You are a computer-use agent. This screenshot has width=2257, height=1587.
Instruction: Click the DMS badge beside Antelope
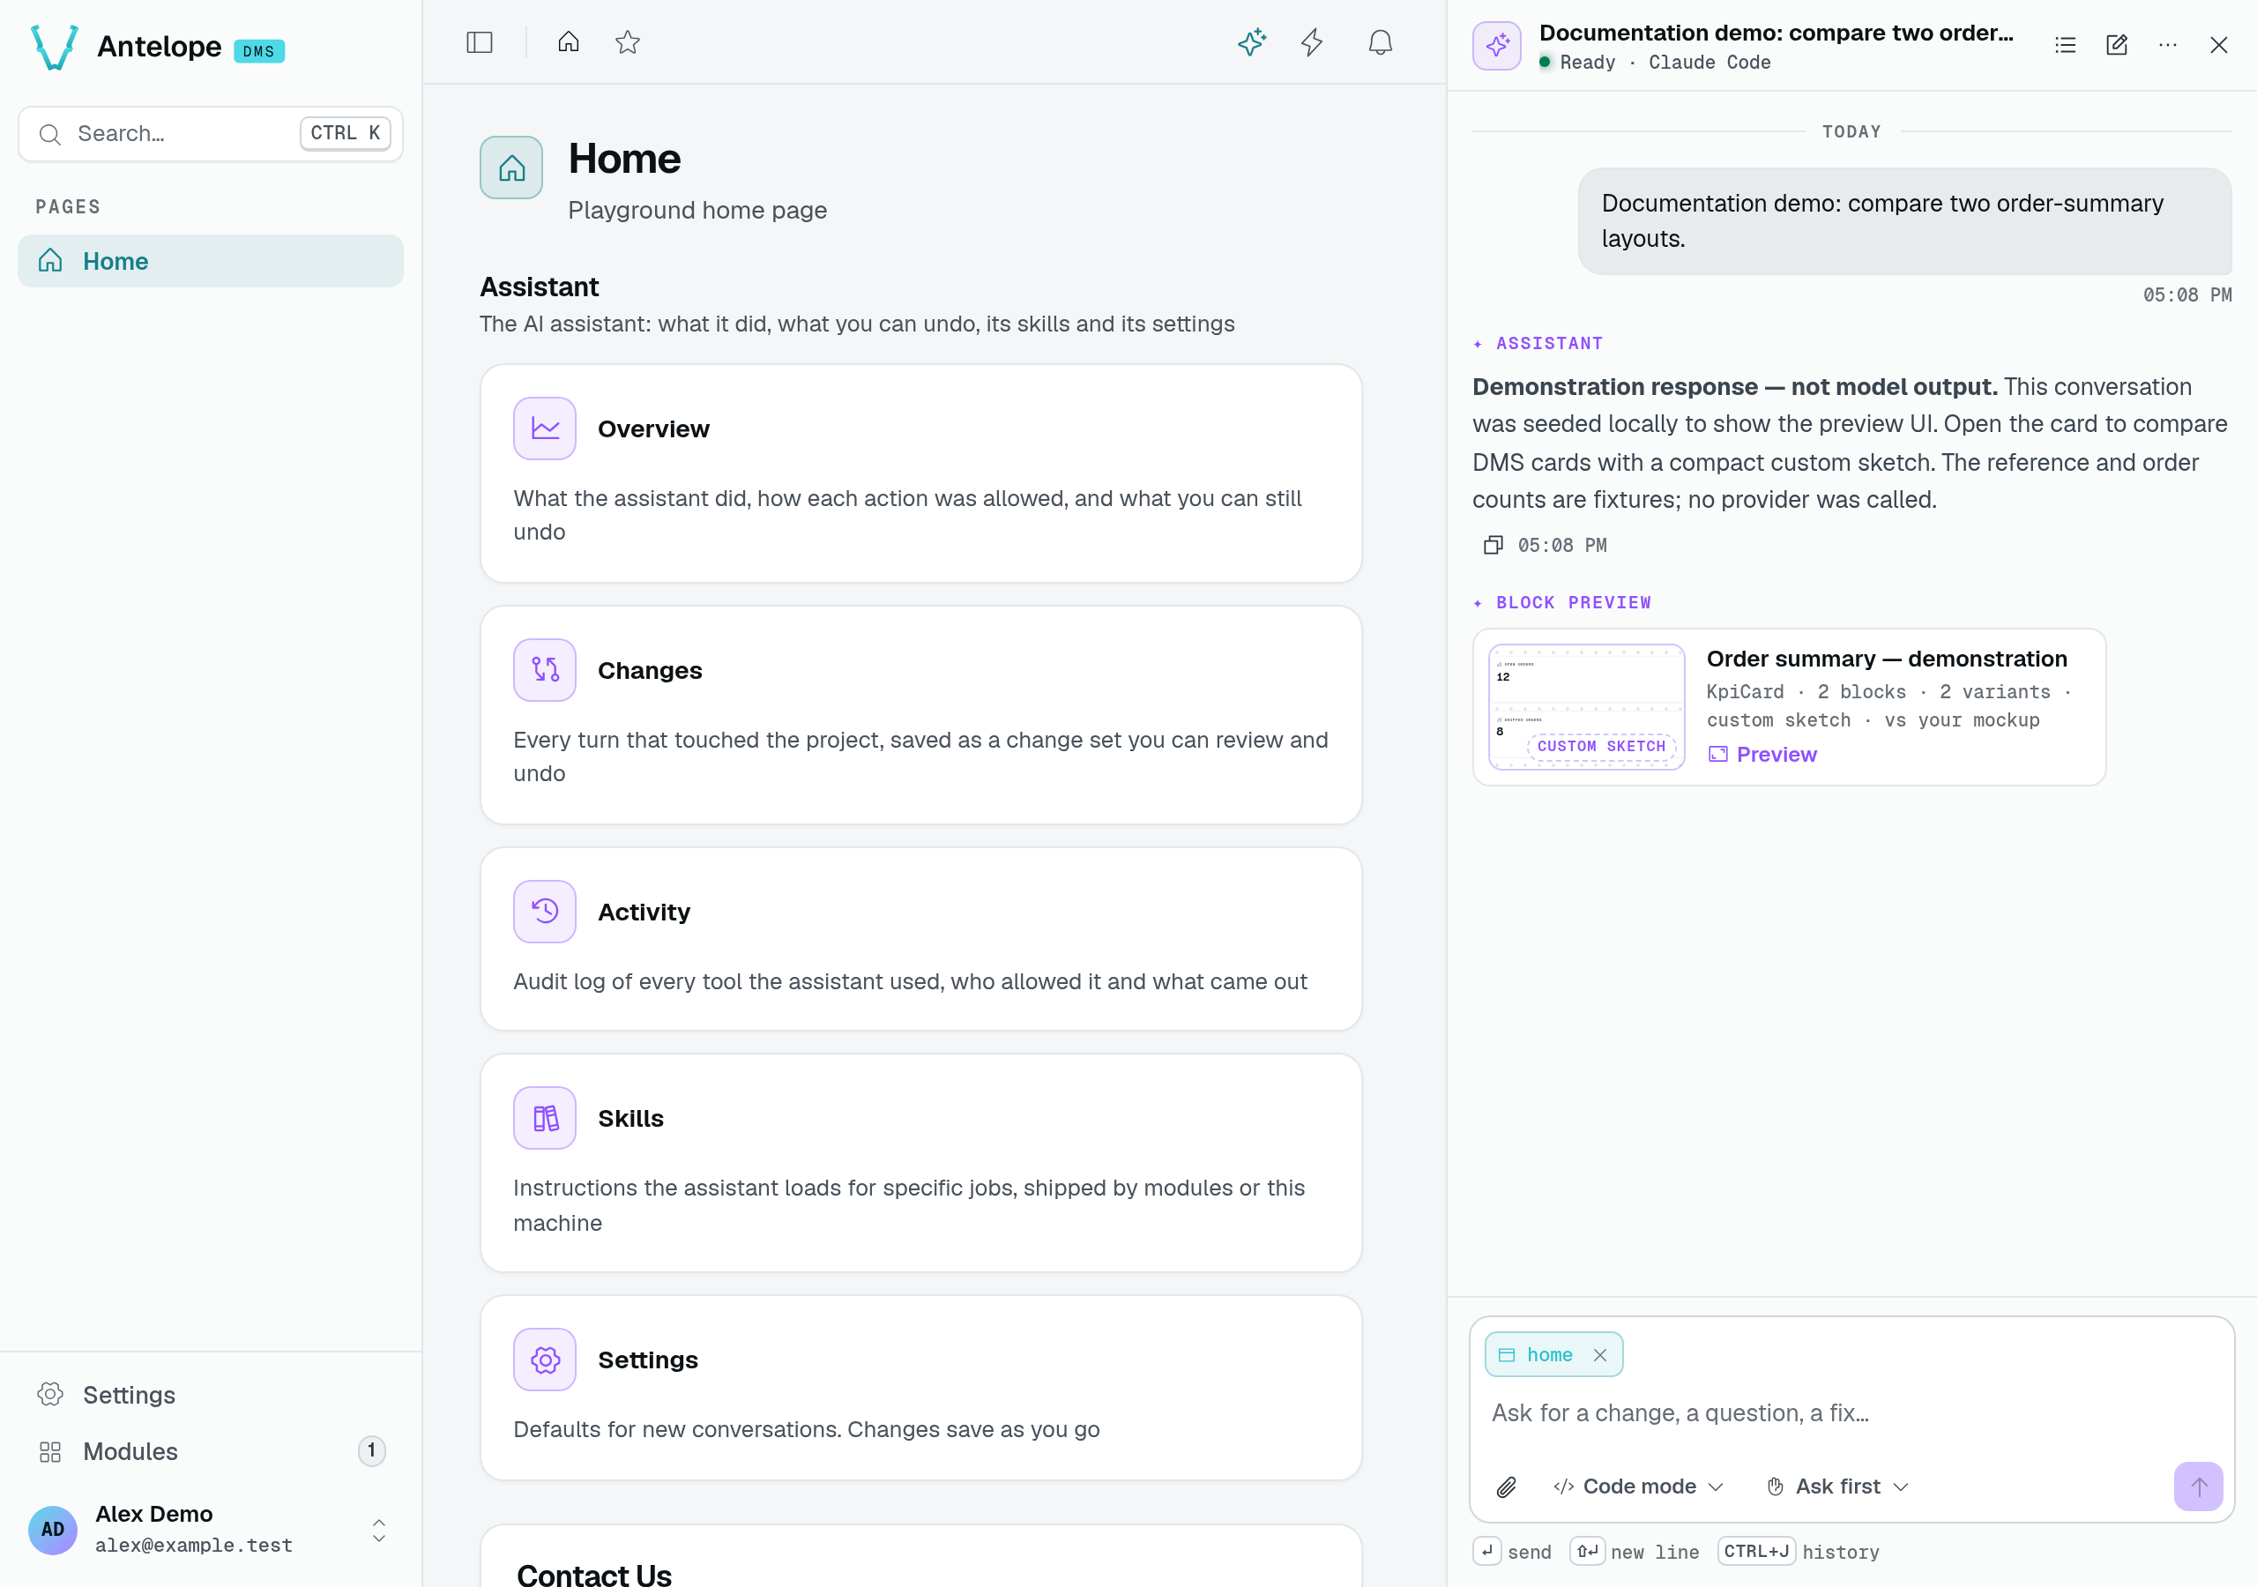(258, 51)
